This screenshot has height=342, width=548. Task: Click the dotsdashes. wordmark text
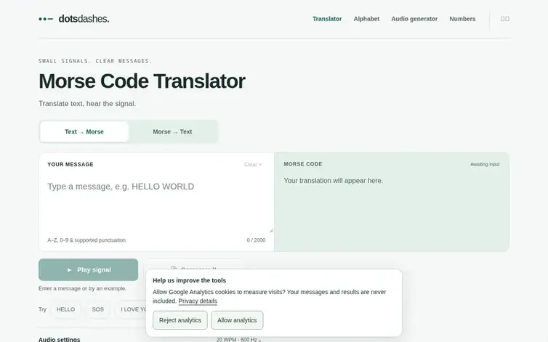pos(84,19)
